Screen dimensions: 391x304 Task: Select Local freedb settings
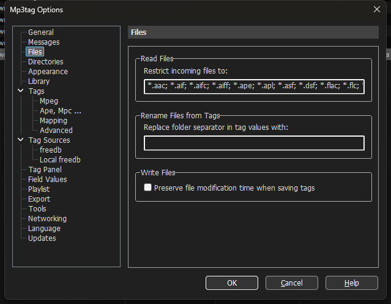pyautogui.click(x=60, y=159)
